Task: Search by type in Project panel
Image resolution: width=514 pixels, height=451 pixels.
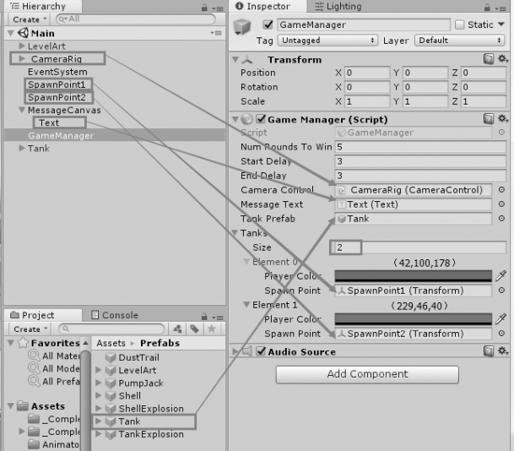Action: [177, 329]
